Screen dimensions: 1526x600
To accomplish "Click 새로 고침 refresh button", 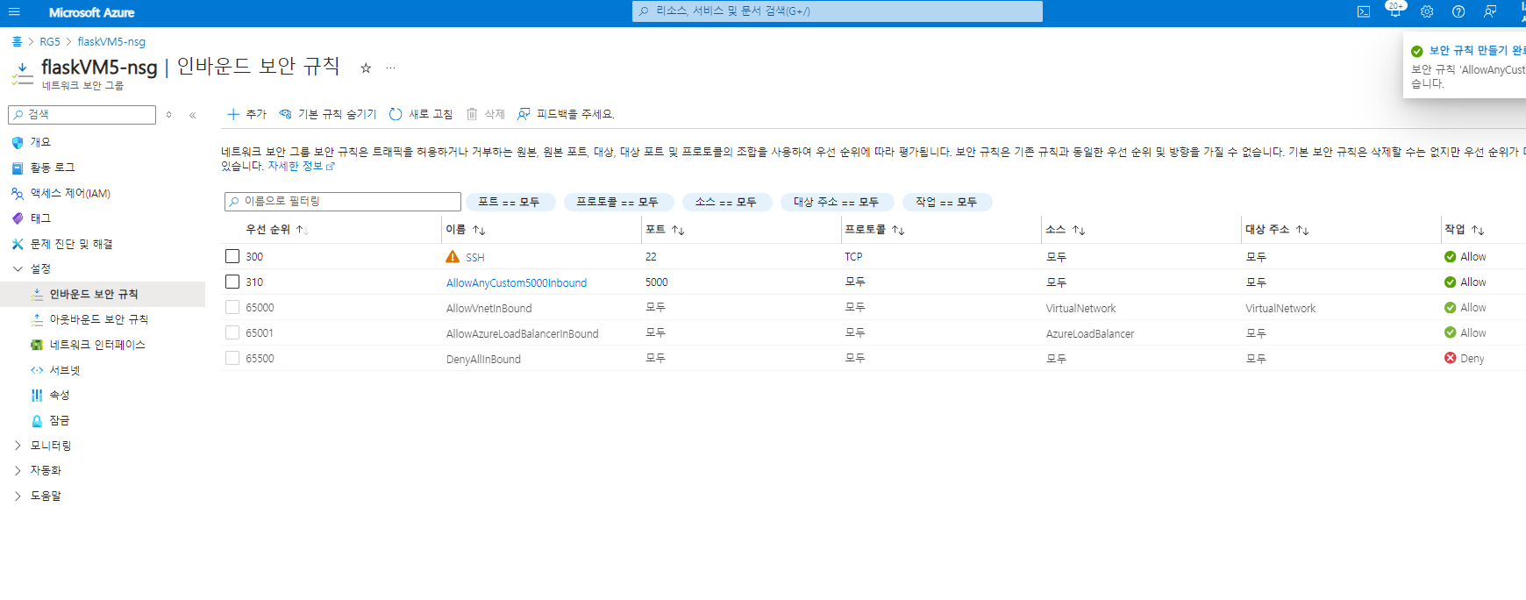I will tap(421, 114).
